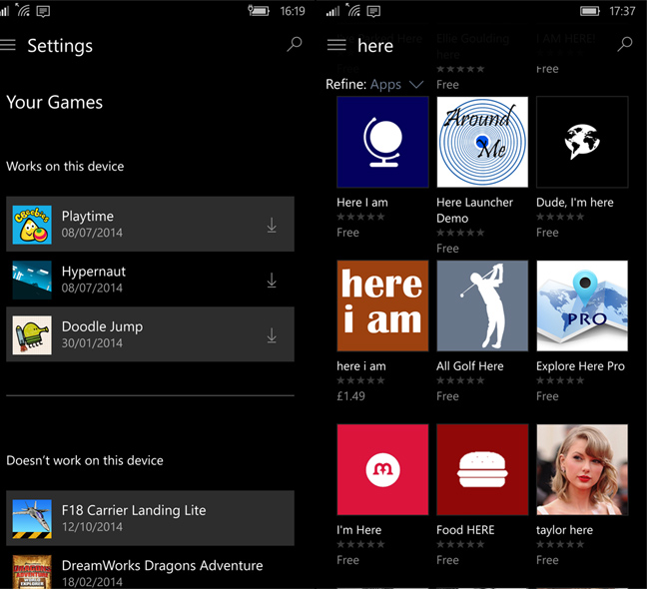Screen dimensions: 647x589
Task: Tap F18 Carrier Landing Lite jet icon
Action: (x=32, y=519)
